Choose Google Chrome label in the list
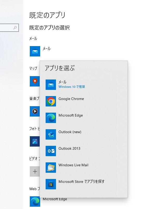149x209 pixels. pyautogui.click(x=71, y=99)
